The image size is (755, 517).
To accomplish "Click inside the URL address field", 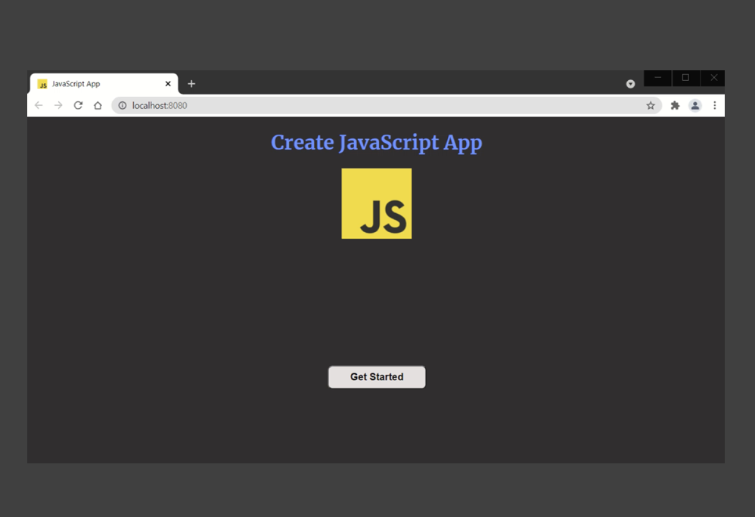I will pyautogui.click(x=303, y=105).
